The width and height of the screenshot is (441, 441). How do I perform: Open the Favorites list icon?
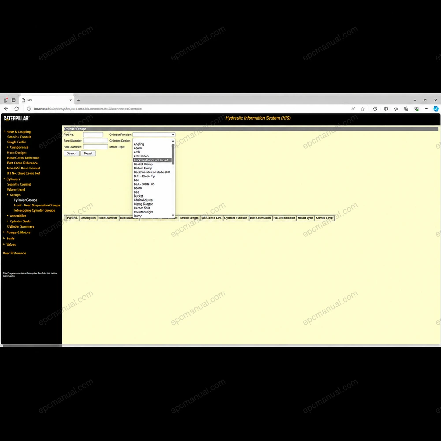[396, 109]
